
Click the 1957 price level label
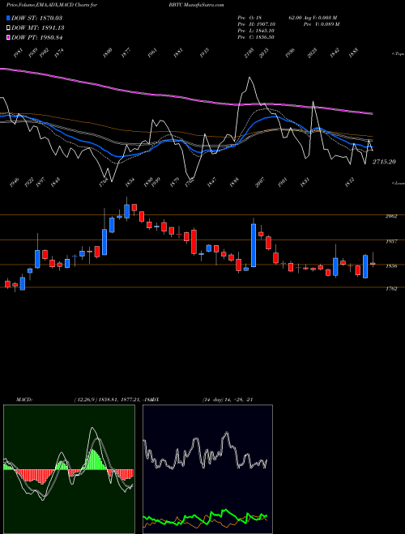click(391, 241)
